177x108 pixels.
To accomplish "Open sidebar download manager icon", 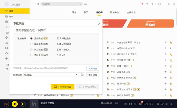I will (x=6, y=43).
